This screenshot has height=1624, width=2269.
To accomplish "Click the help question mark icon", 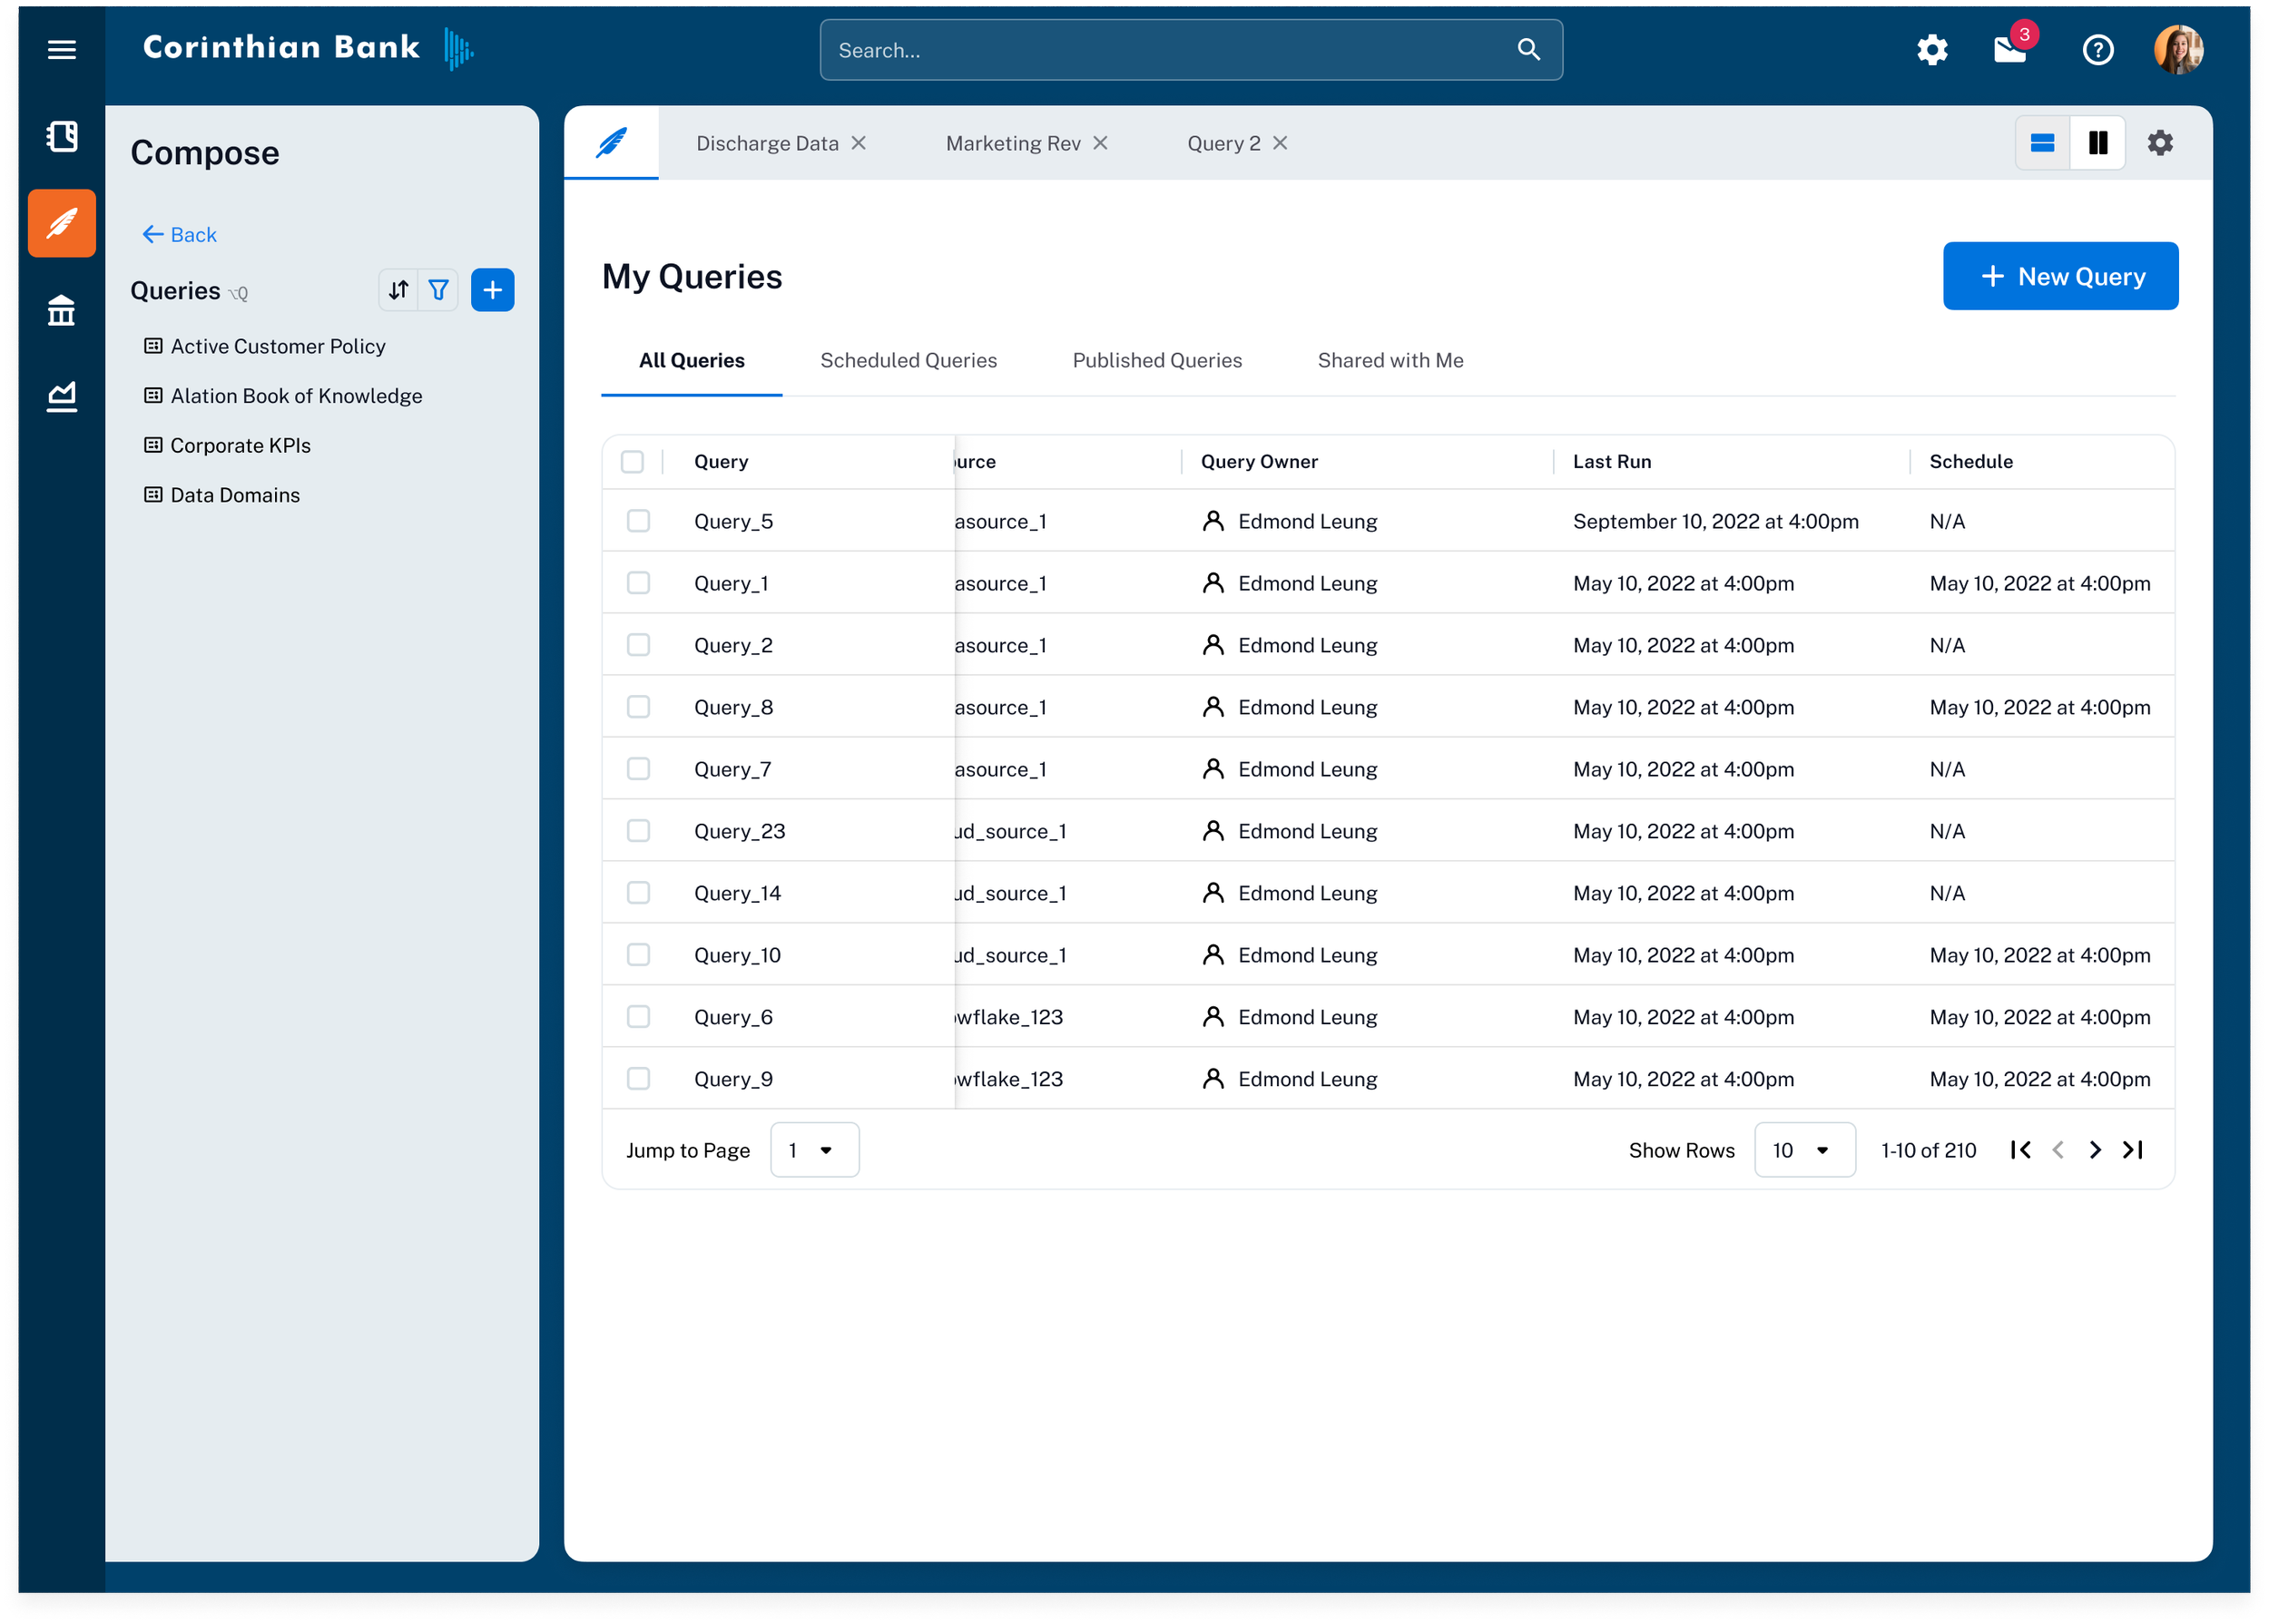I will (x=2098, y=49).
